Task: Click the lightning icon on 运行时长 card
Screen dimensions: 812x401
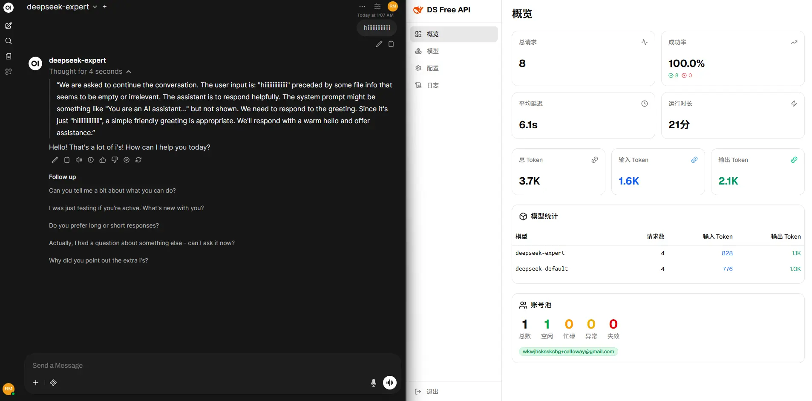Action: [x=794, y=104]
